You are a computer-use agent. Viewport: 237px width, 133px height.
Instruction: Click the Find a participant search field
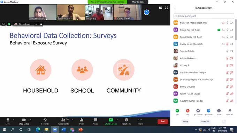pos(204,16)
